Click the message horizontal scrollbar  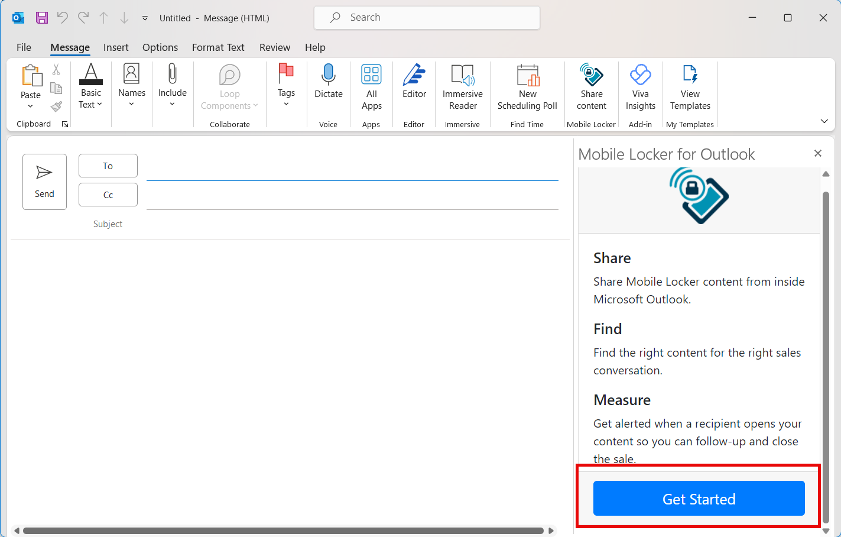(x=283, y=530)
